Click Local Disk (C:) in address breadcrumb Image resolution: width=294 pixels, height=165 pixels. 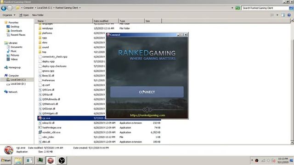pos(45,8)
